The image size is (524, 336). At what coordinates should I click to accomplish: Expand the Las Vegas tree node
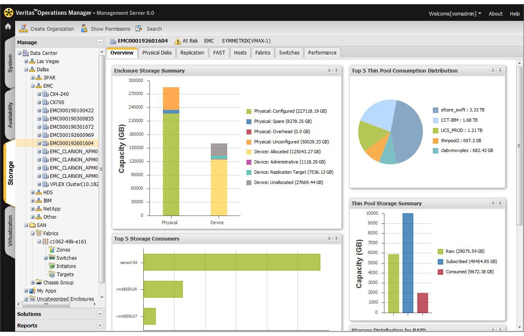[x=26, y=61]
